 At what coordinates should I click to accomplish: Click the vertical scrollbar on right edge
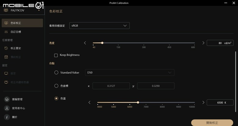coord(236,82)
